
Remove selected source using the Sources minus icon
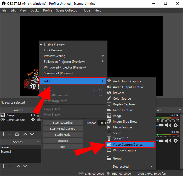click(10, 134)
